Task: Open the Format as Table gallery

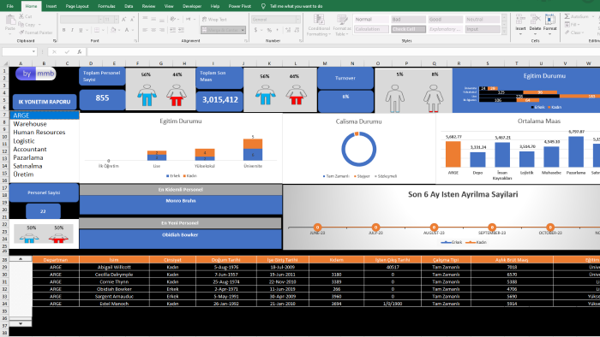Action: coord(341,25)
